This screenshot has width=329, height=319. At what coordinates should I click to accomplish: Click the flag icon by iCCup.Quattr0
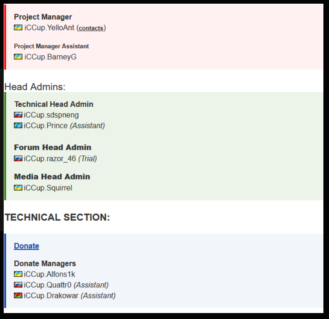click(x=18, y=285)
